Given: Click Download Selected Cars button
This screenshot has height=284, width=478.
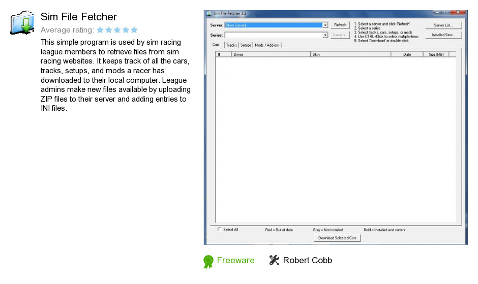Looking at the screenshot, I should coord(337,238).
